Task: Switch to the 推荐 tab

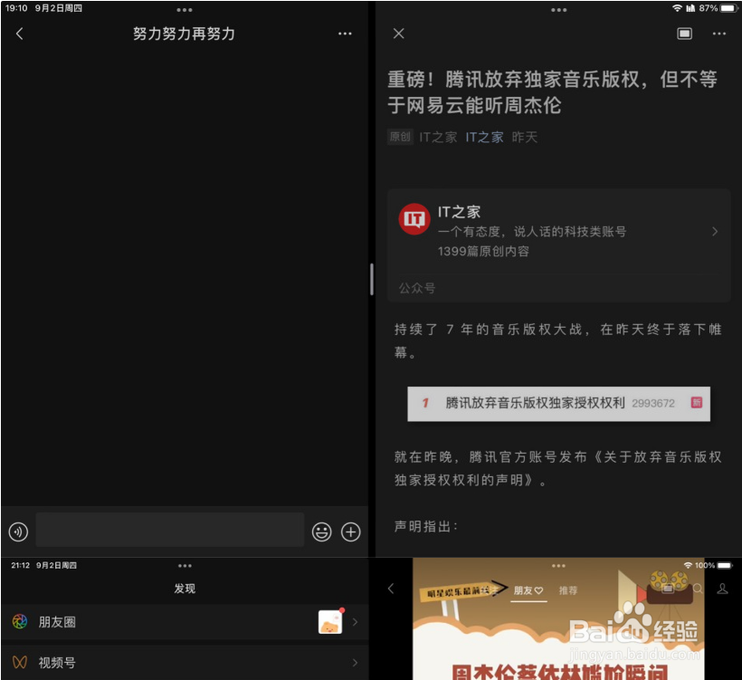Action: click(x=568, y=589)
